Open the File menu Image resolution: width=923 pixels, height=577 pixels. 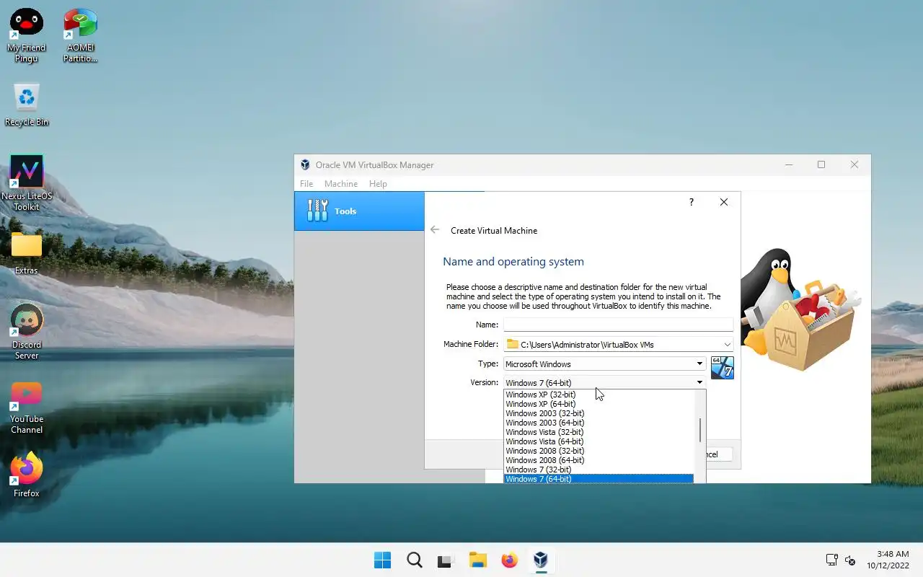pyautogui.click(x=306, y=184)
